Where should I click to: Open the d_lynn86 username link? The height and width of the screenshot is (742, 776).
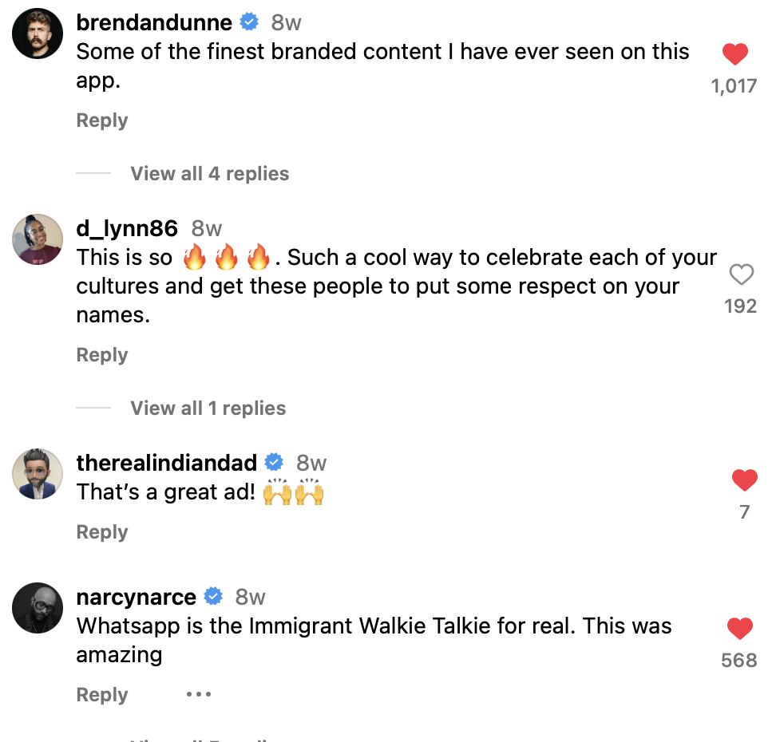[127, 228]
